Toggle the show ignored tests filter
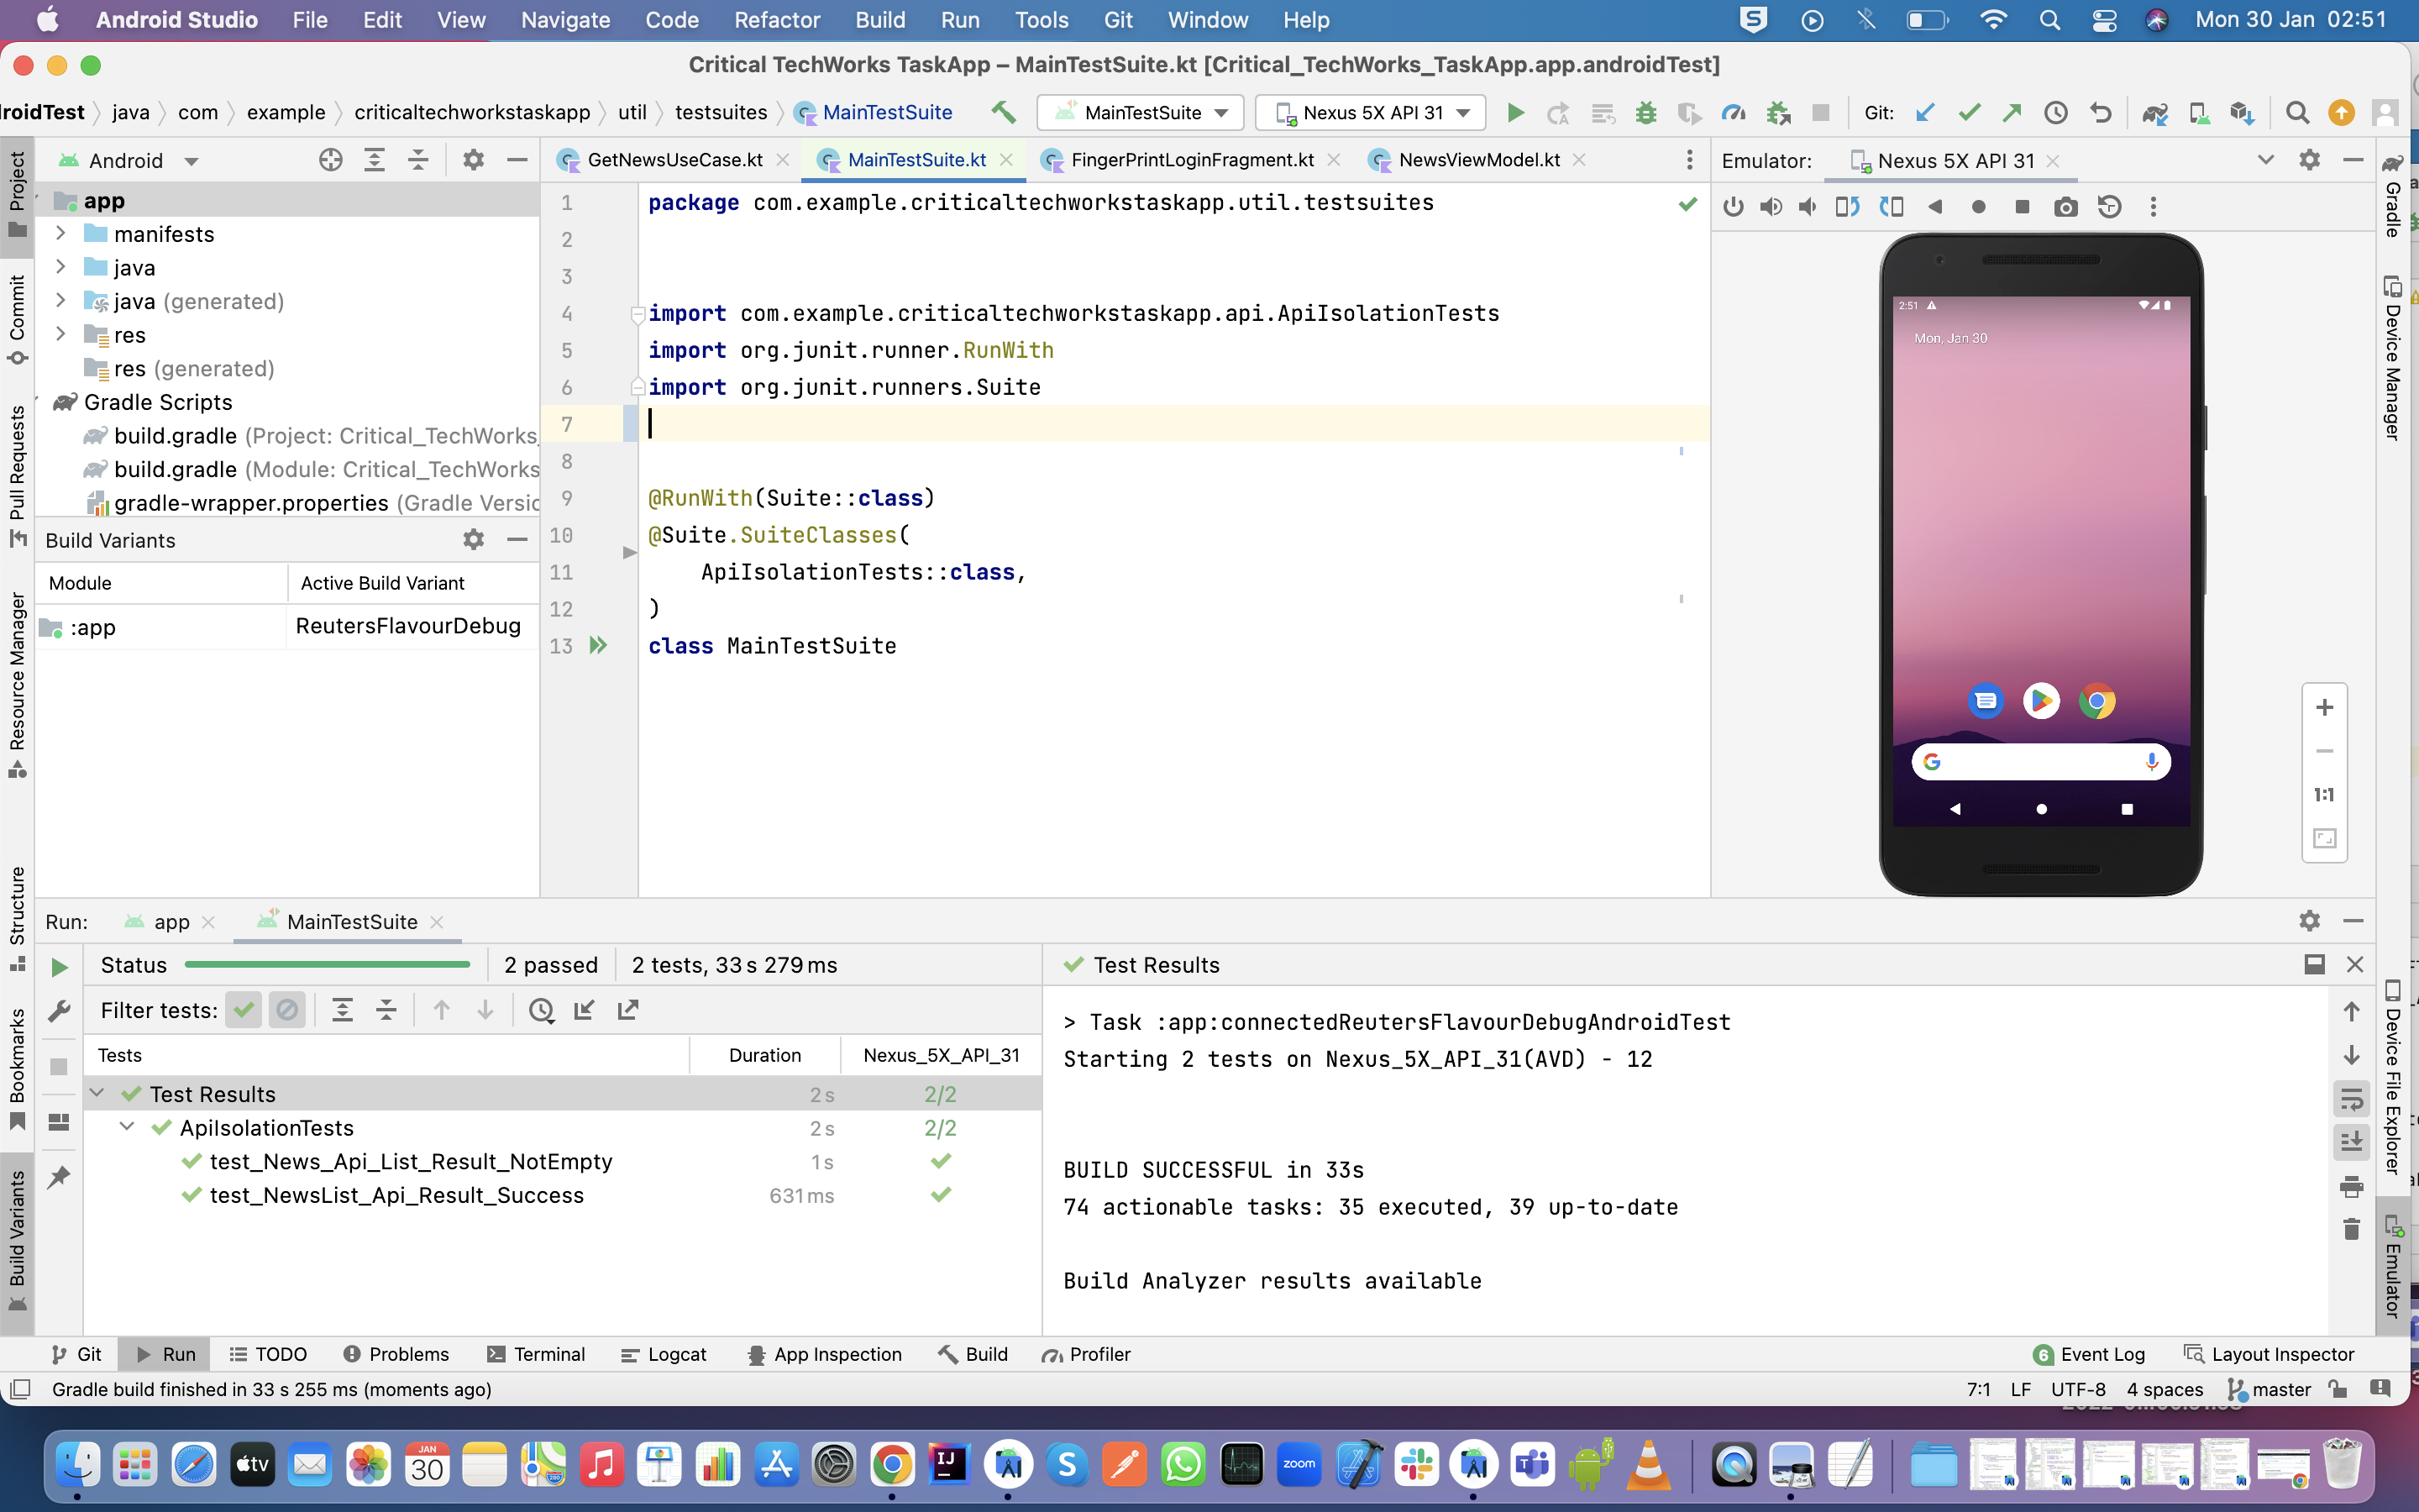 pos(287,1010)
